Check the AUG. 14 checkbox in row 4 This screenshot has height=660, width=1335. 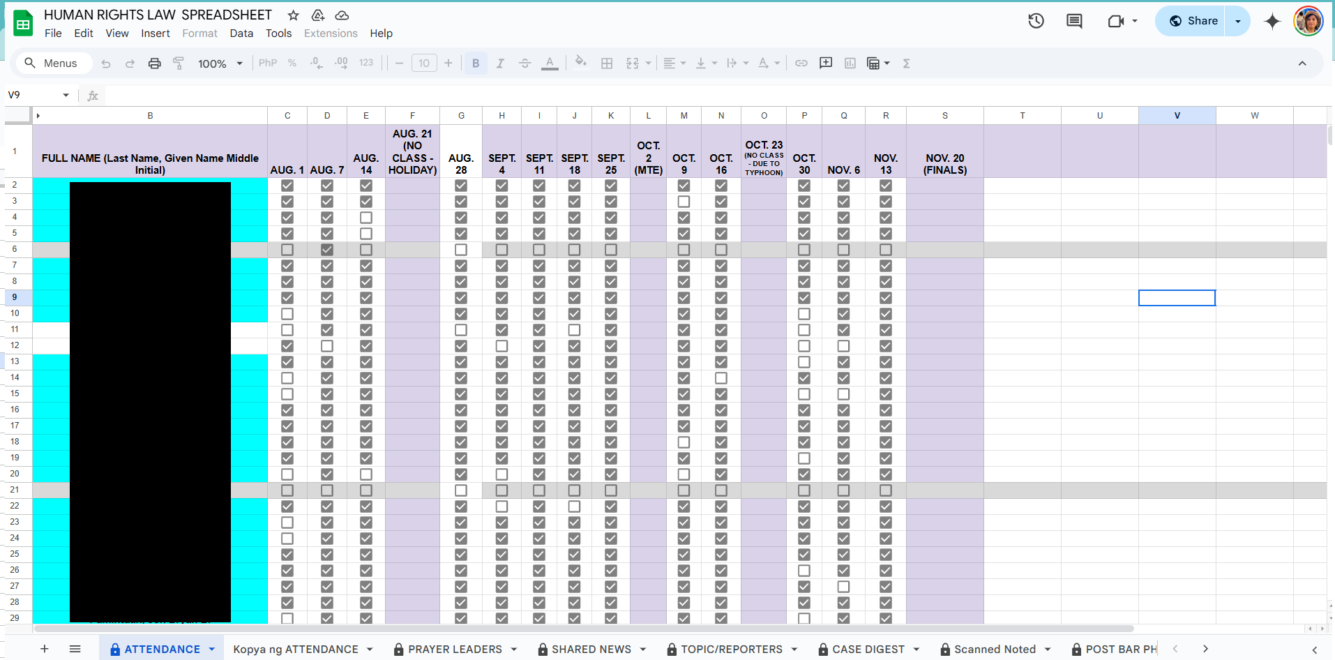coord(366,218)
